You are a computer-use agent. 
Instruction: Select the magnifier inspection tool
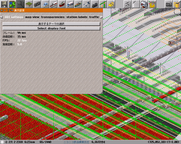click(21, 4)
